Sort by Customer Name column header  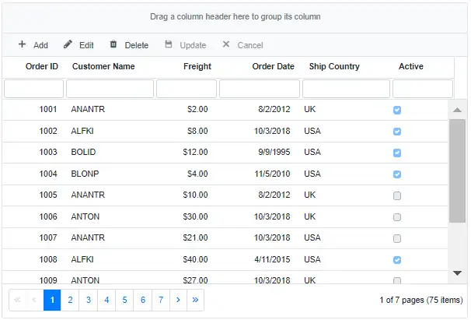(x=103, y=66)
